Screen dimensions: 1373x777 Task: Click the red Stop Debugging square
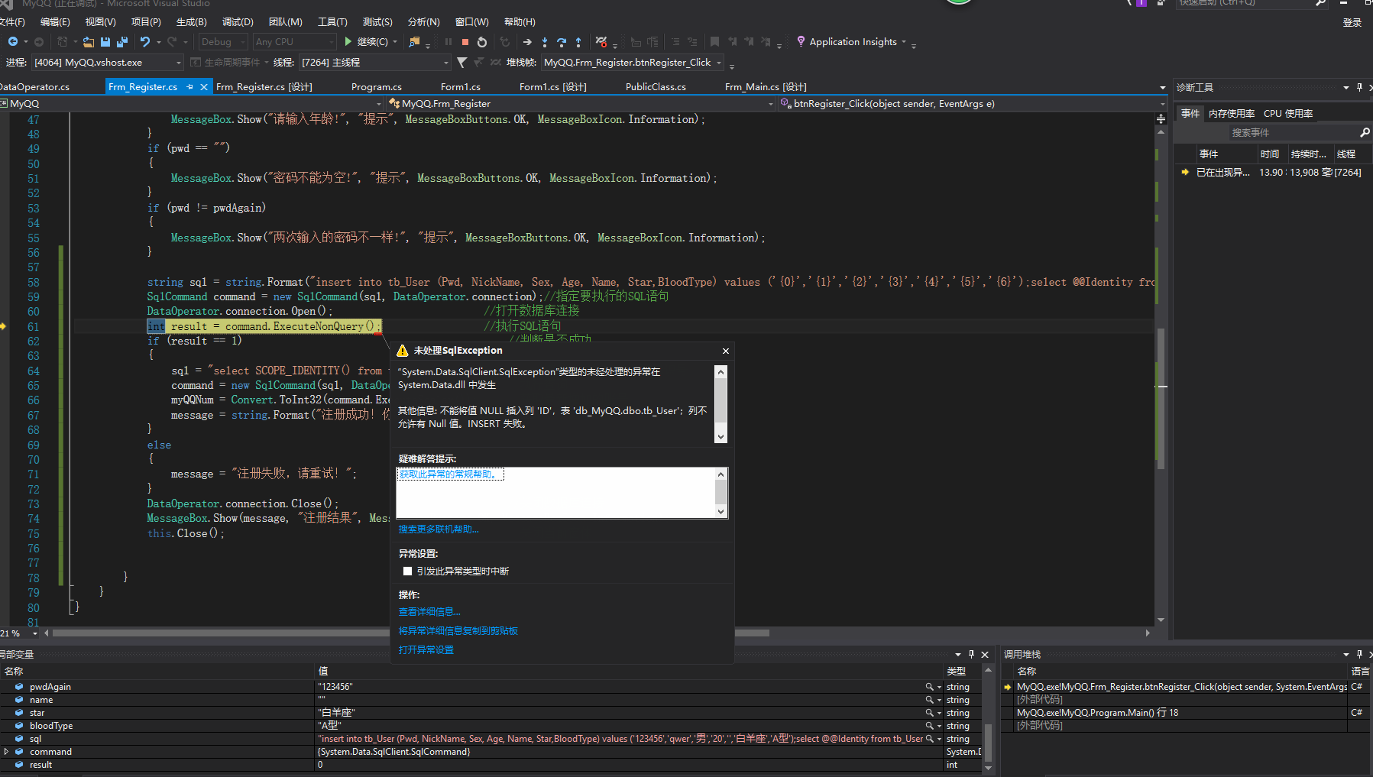tap(465, 42)
